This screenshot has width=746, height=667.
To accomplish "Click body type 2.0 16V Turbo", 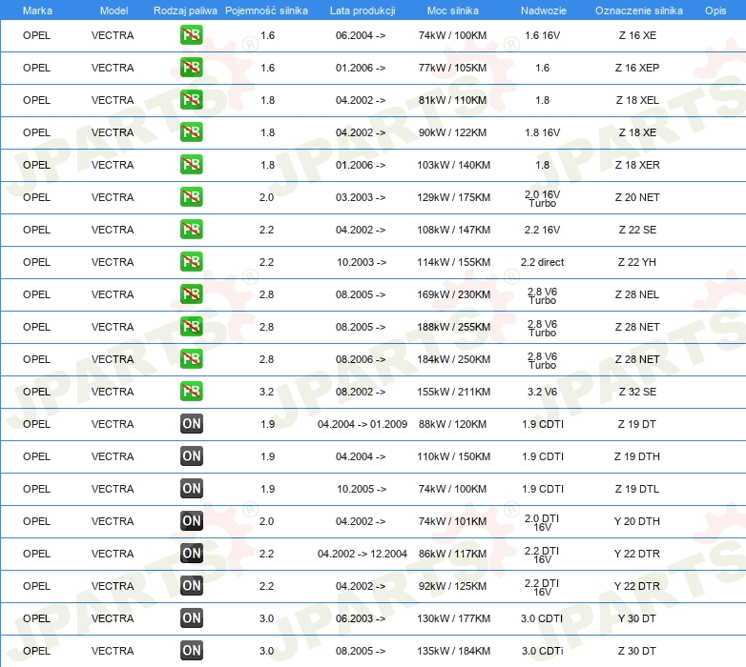I will [x=543, y=198].
